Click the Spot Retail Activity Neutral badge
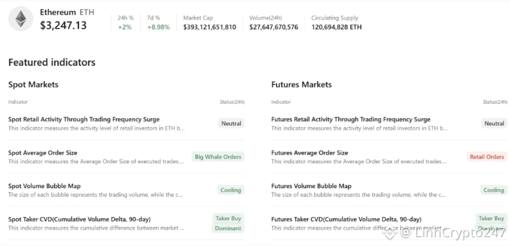Screen dimensions: 510x246 (x=231, y=123)
